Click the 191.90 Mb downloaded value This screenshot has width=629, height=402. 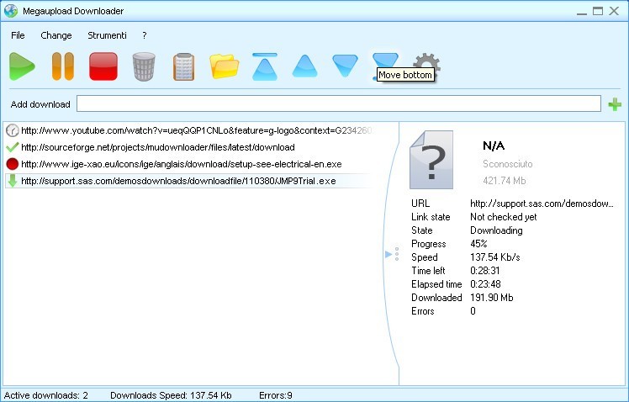491,298
